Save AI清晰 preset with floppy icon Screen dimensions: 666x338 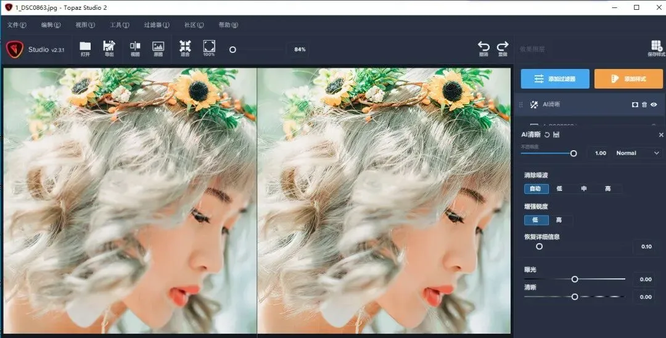tap(556, 134)
